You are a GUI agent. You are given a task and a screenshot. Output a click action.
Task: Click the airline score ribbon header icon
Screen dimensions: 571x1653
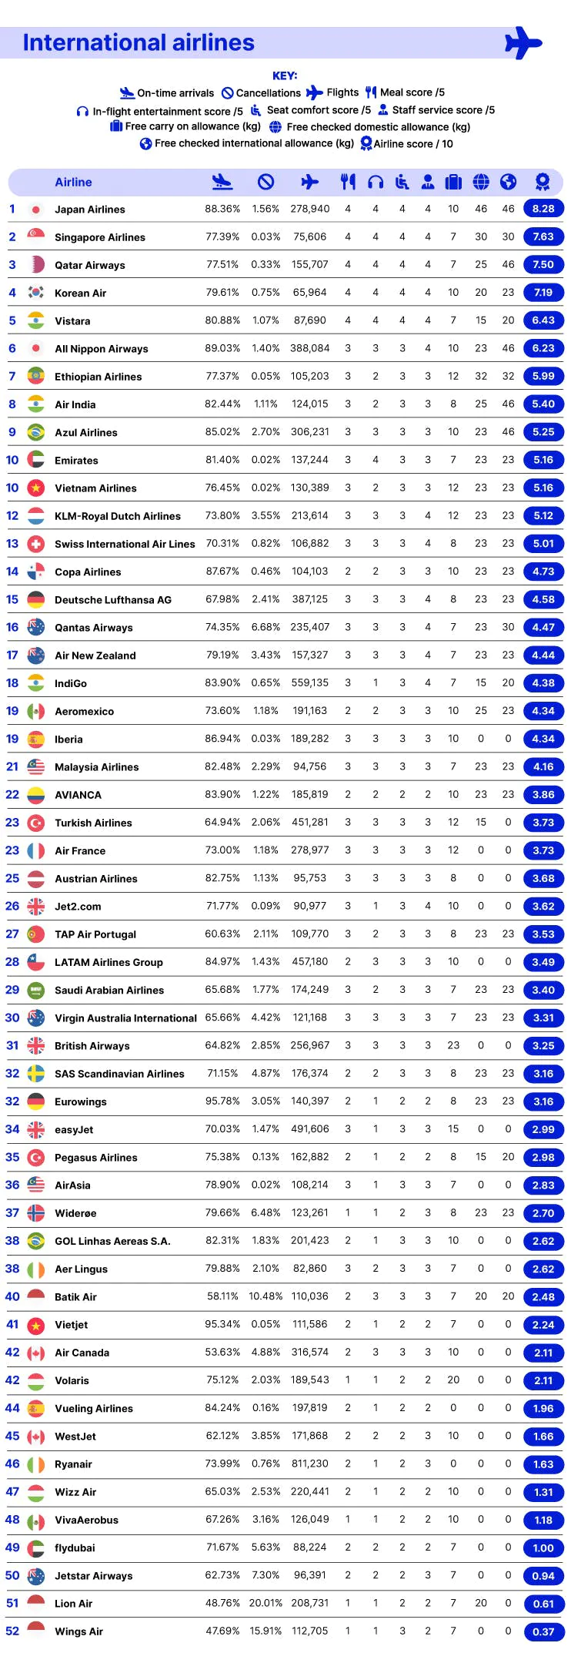coord(543,182)
